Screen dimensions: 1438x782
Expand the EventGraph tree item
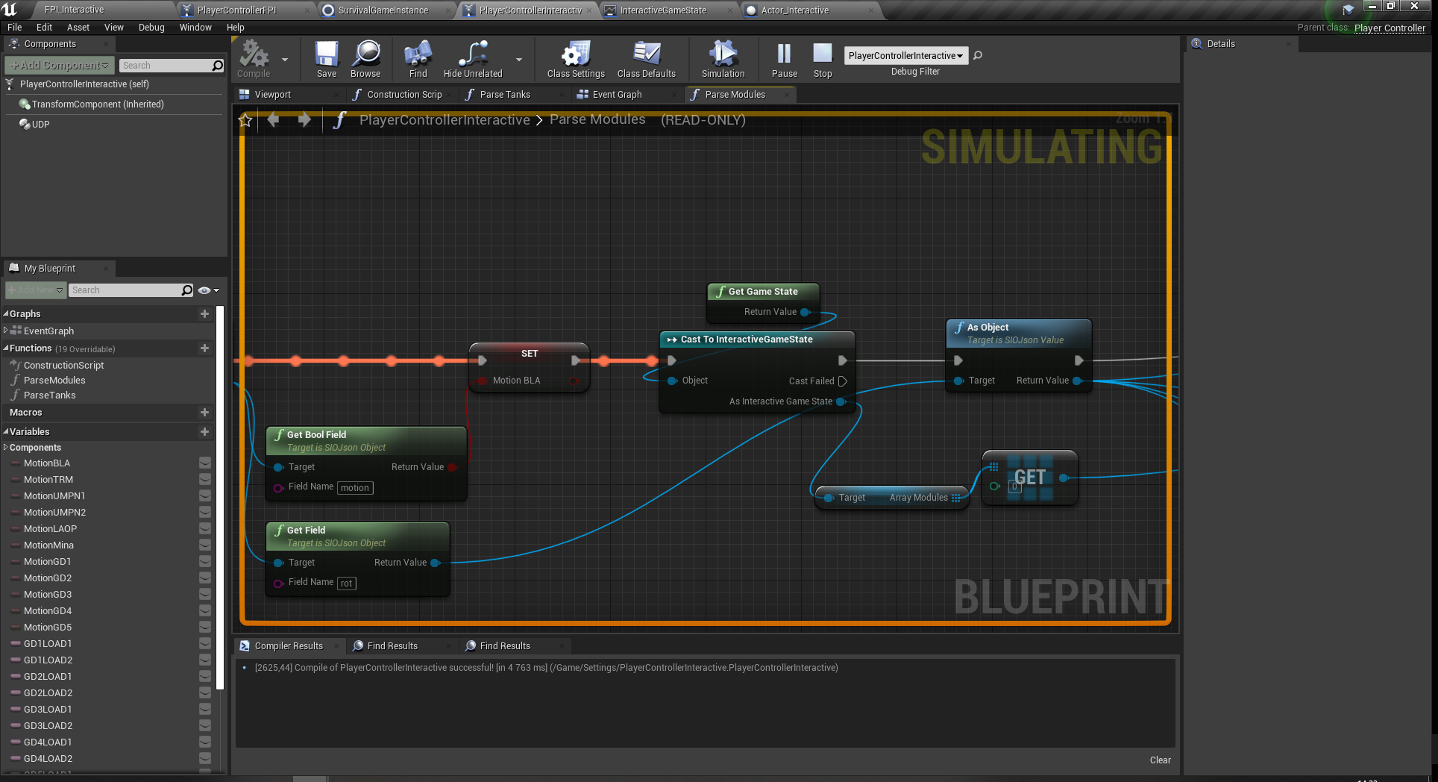coord(6,331)
